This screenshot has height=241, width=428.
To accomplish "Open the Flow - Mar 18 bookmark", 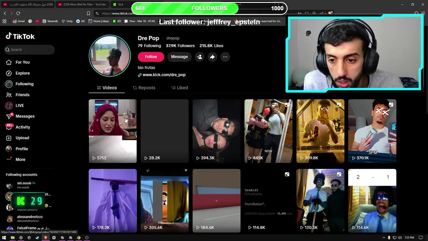I will click(x=139, y=21).
